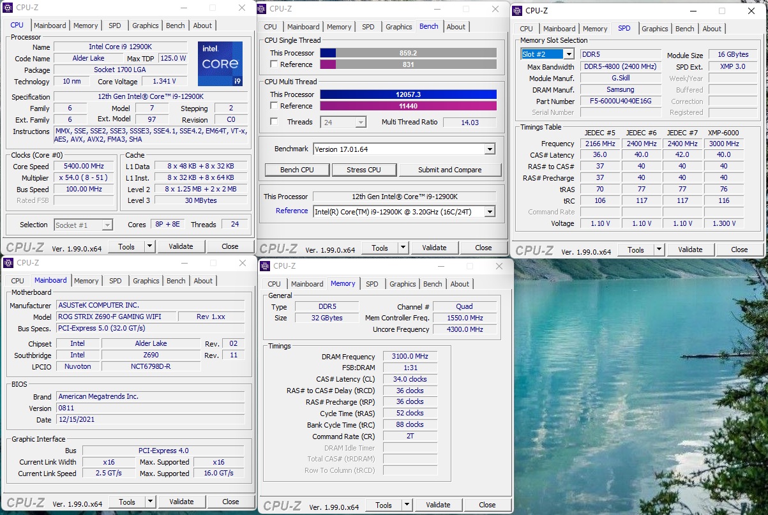768x515 pixels.
Task: Click Module Manuf. value G.Skill
Action: [620, 78]
